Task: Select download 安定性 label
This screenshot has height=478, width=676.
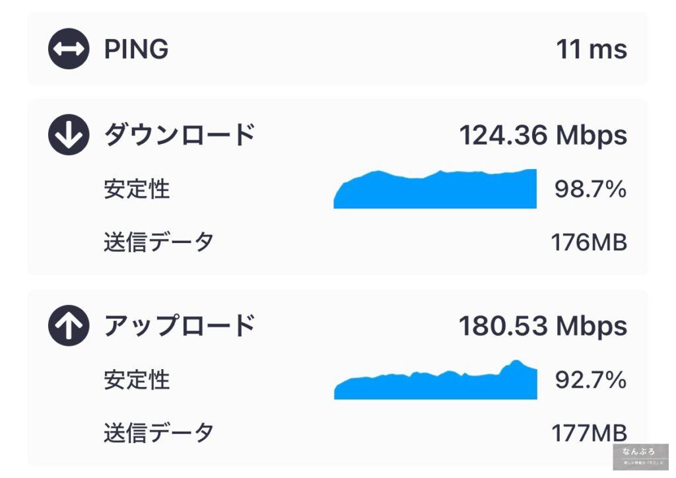Action: pos(137,189)
